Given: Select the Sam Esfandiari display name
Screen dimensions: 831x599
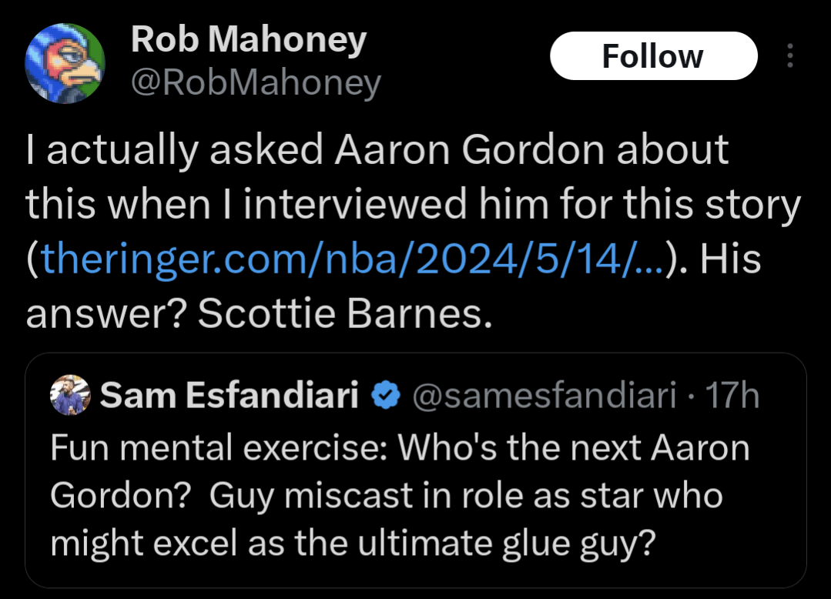Looking at the screenshot, I should point(230,397).
